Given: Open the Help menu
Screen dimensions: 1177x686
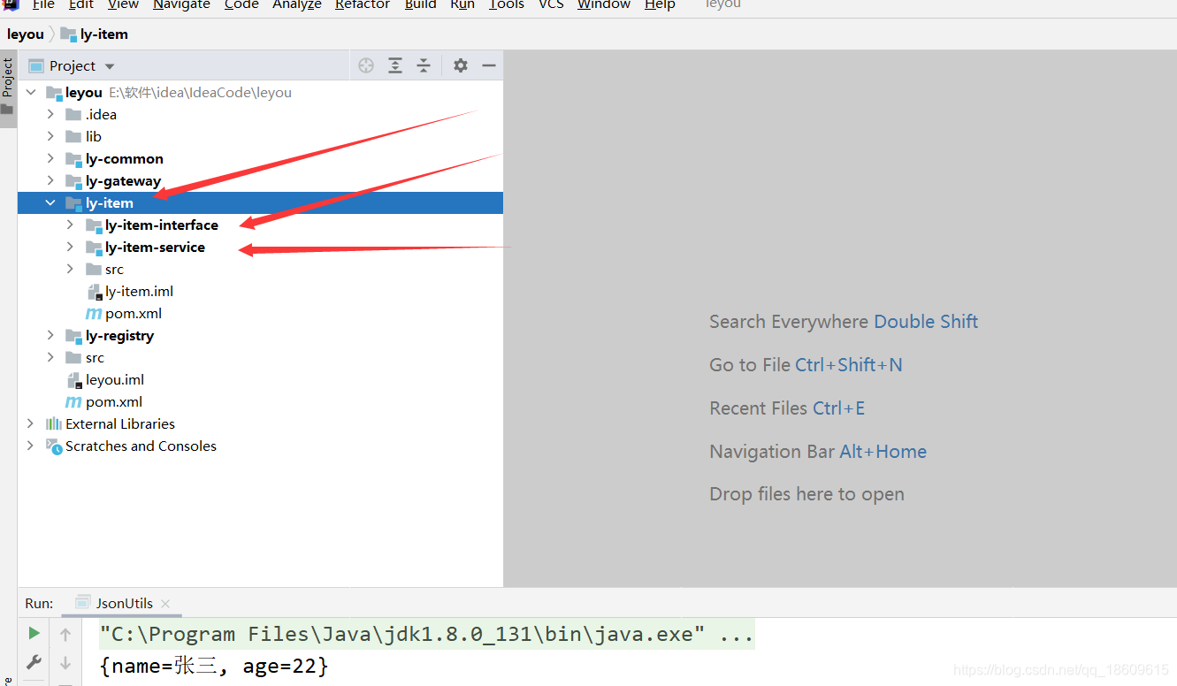Looking at the screenshot, I should coord(661,4).
